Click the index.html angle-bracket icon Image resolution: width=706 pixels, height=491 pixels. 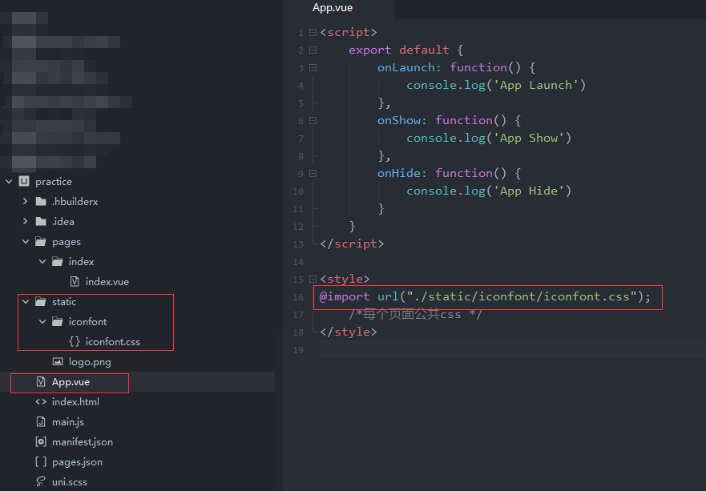(x=41, y=402)
